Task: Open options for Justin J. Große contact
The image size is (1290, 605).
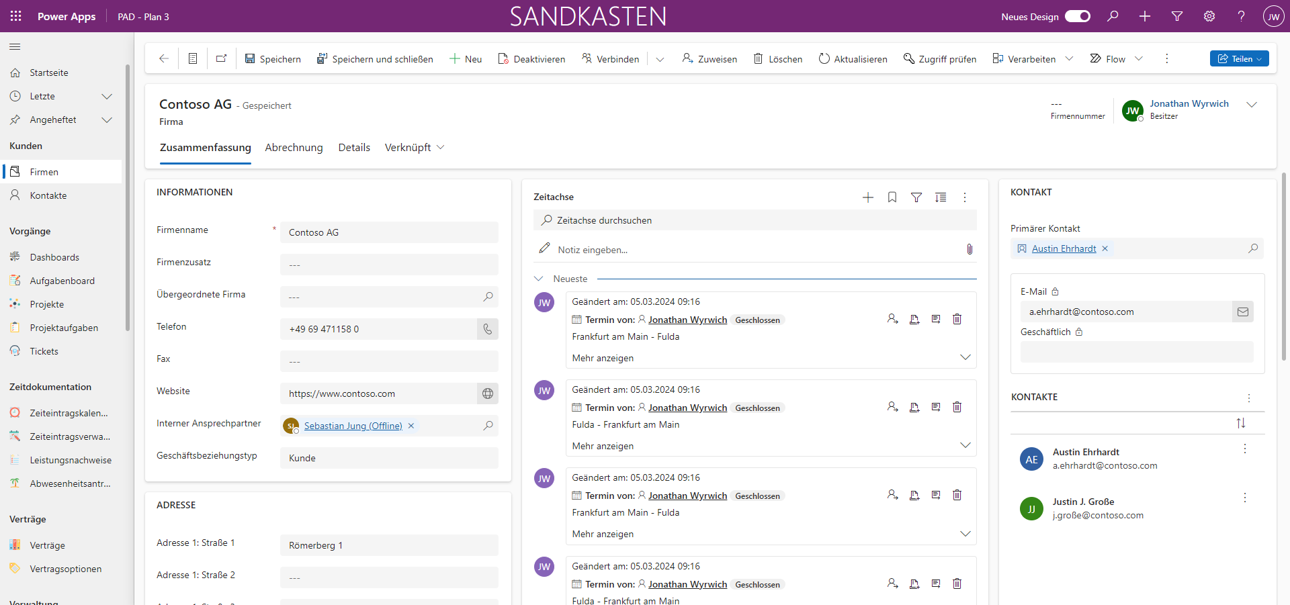Action: tap(1245, 498)
